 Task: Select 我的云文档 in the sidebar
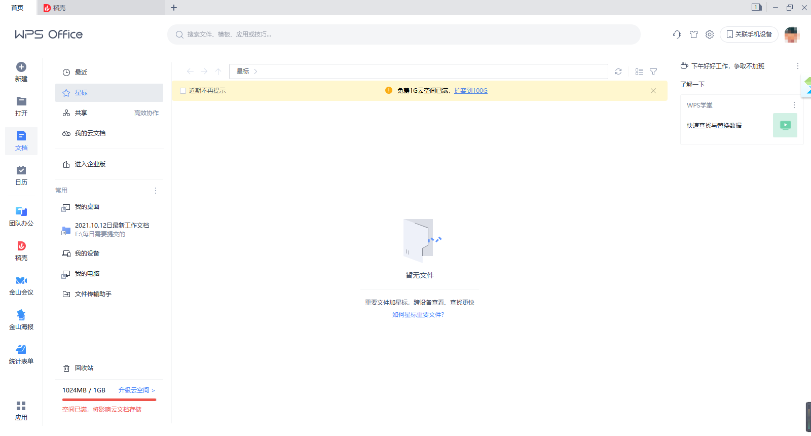(x=90, y=133)
